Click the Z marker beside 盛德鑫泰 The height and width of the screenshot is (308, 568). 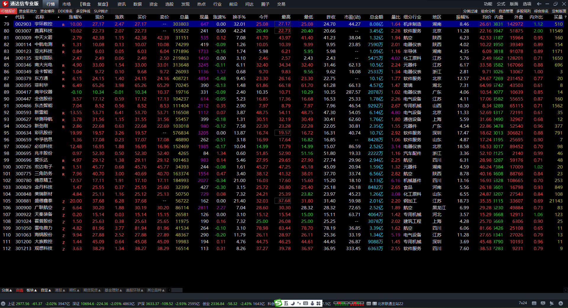click(63, 202)
